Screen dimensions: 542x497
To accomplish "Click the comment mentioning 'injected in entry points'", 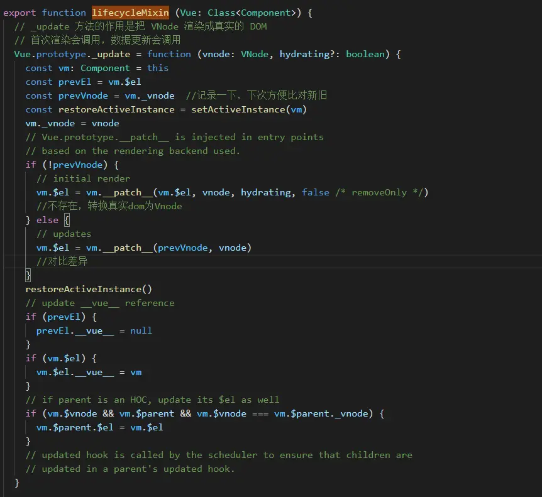I will pos(175,137).
